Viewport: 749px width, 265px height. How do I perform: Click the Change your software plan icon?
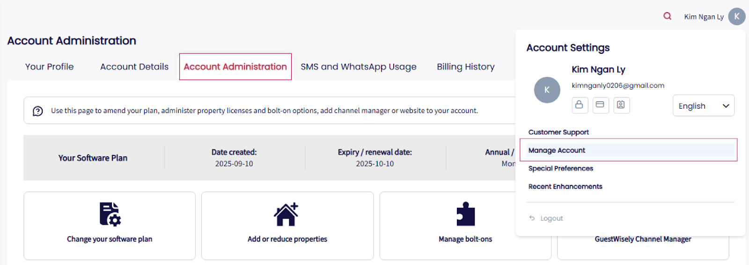tap(110, 214)
